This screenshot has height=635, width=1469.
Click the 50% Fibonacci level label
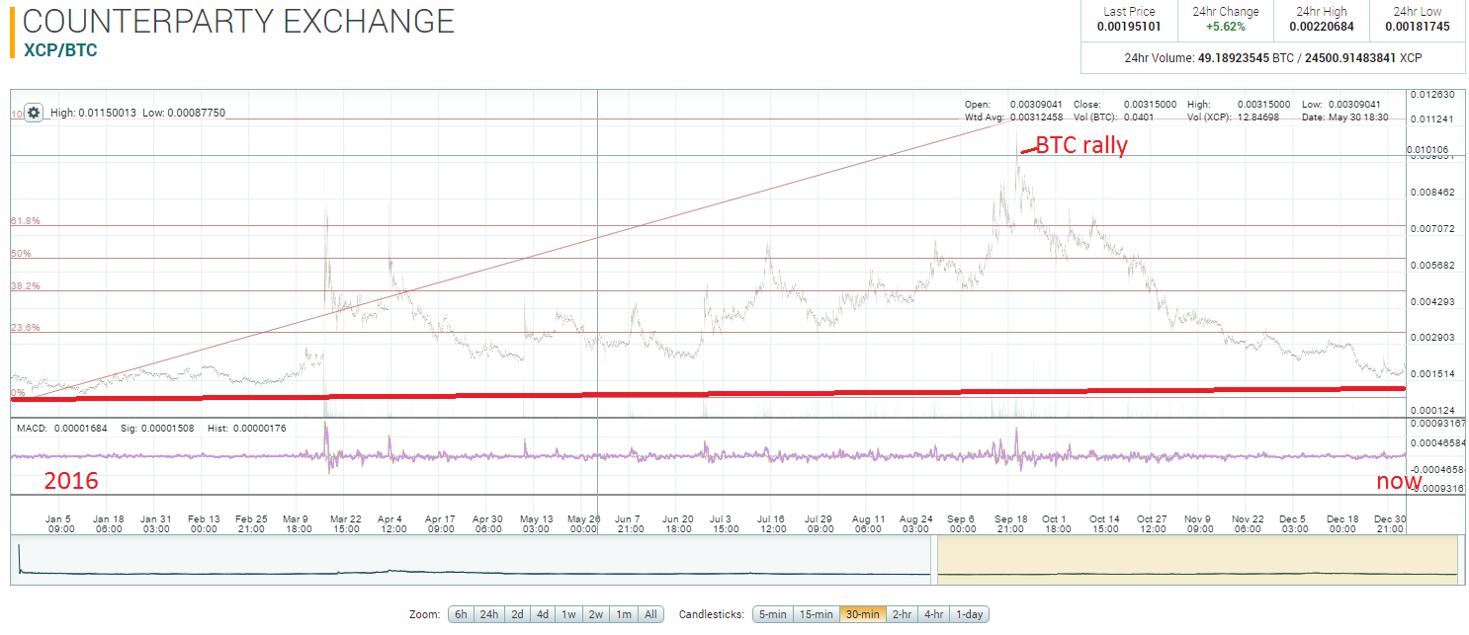pos(21,254)
